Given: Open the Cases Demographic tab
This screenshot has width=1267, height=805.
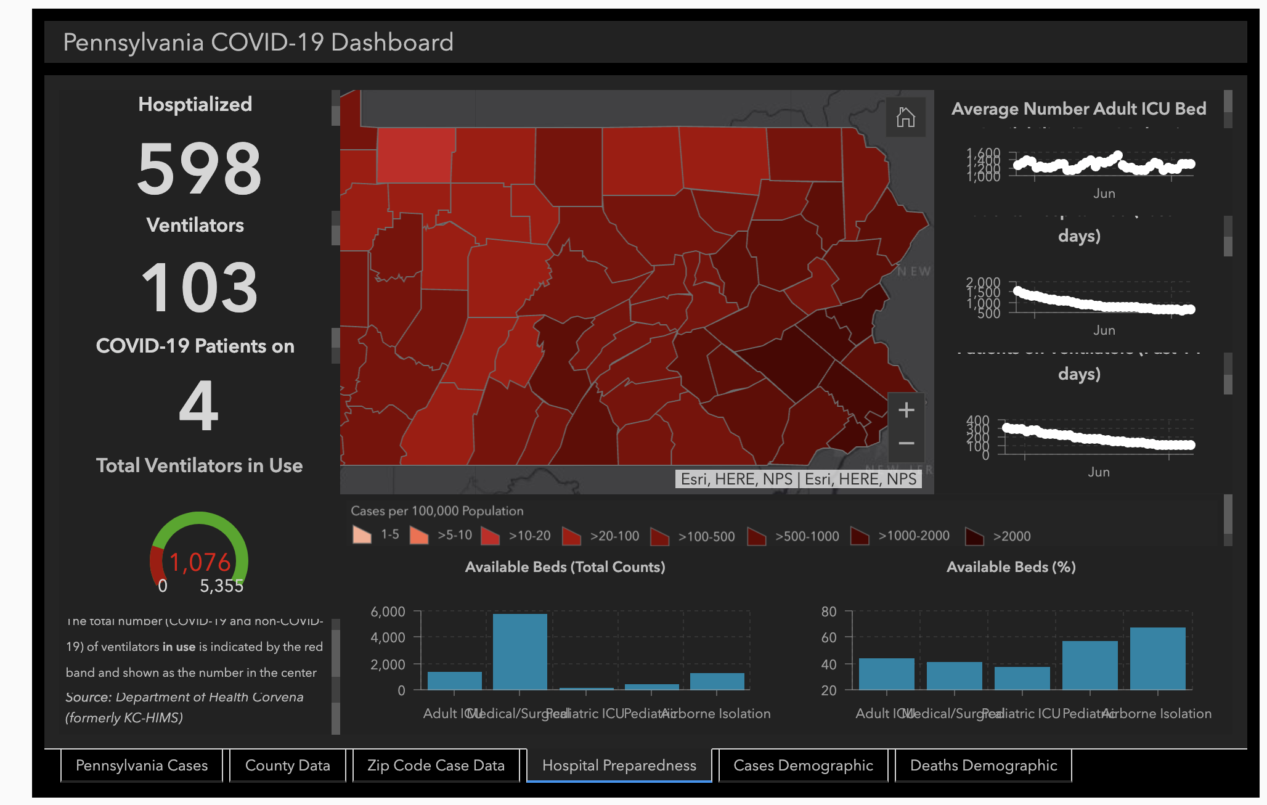Looking at the screenshot, I should [x=802, y=766].
